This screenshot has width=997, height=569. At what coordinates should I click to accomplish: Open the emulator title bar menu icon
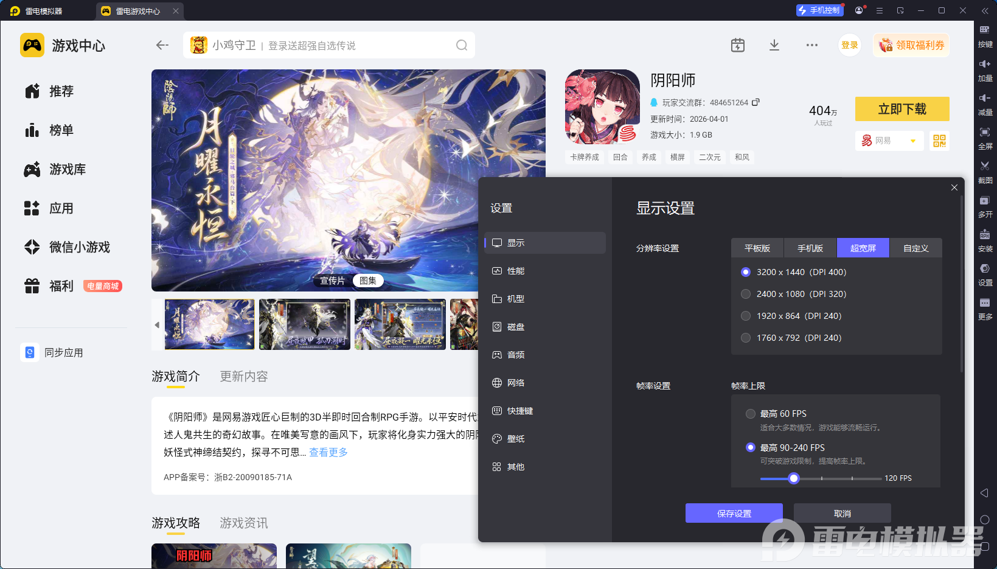[880, 10]
